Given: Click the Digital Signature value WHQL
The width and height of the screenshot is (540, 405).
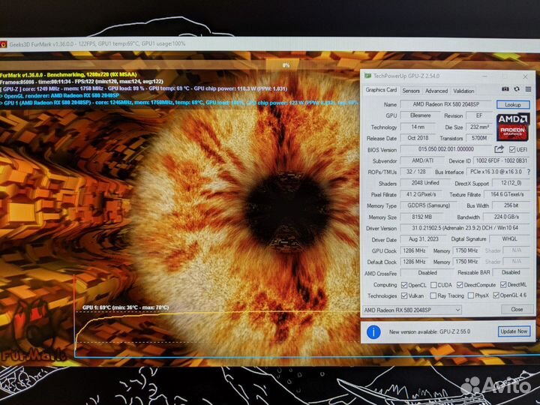Looking at the screenshot, I should tap(509, 238).
